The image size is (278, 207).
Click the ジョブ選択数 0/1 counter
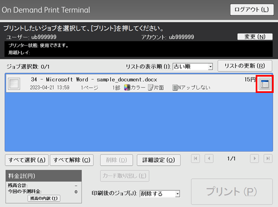coord(28,67)
